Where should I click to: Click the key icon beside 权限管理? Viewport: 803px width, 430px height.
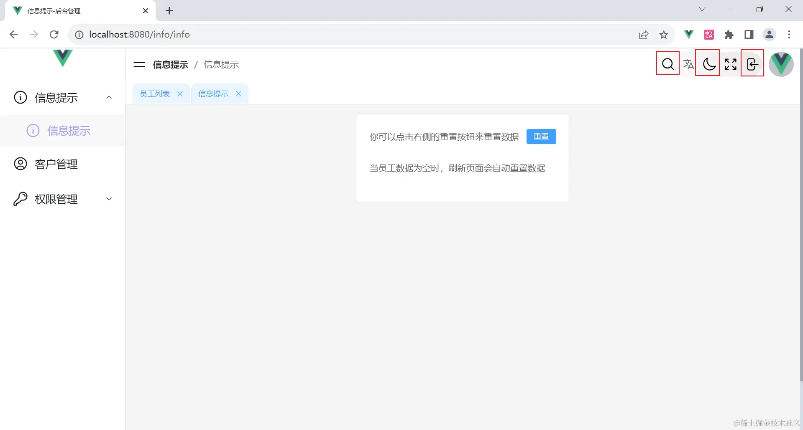[x=20, y=199]
